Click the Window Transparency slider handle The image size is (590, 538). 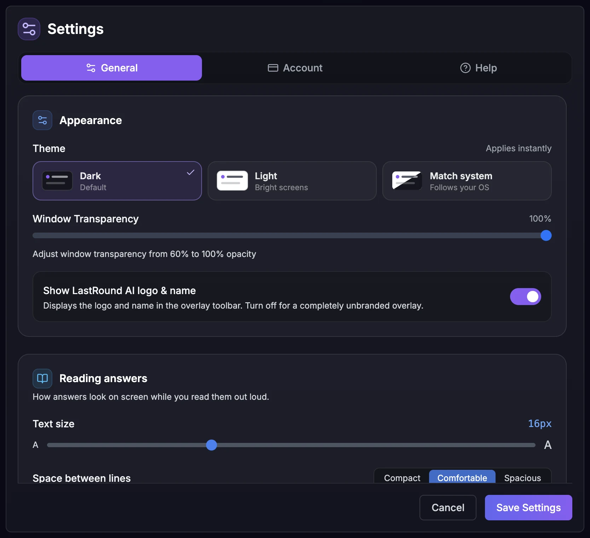(x=546, y=235)
